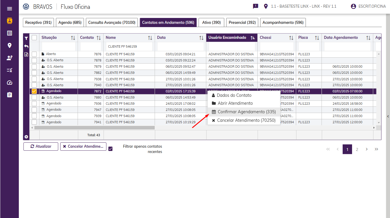Sort by the Data Agendamento column arrows
The width and height of the screenshot is (390, 218).
click(368, 38)
